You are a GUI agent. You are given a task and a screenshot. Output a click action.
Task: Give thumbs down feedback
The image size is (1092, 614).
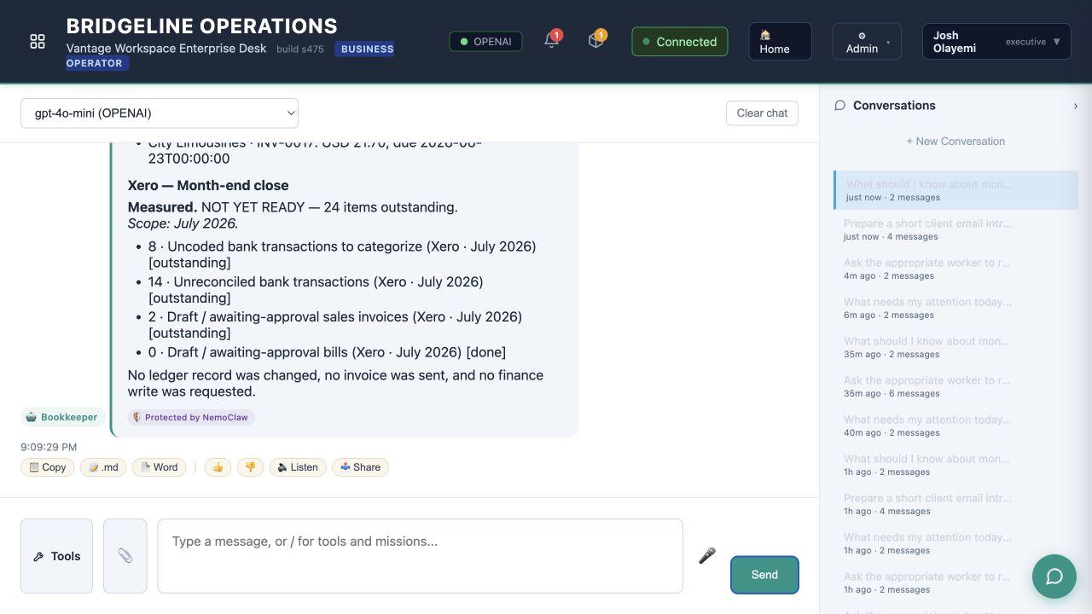point(250,467)
